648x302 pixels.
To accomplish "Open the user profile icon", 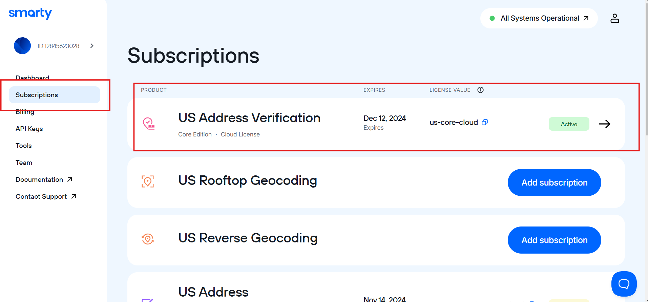I will pos(614,18).
